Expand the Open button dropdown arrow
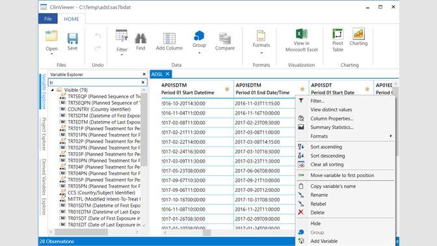 pyautogui.click(x=51, y=54)
